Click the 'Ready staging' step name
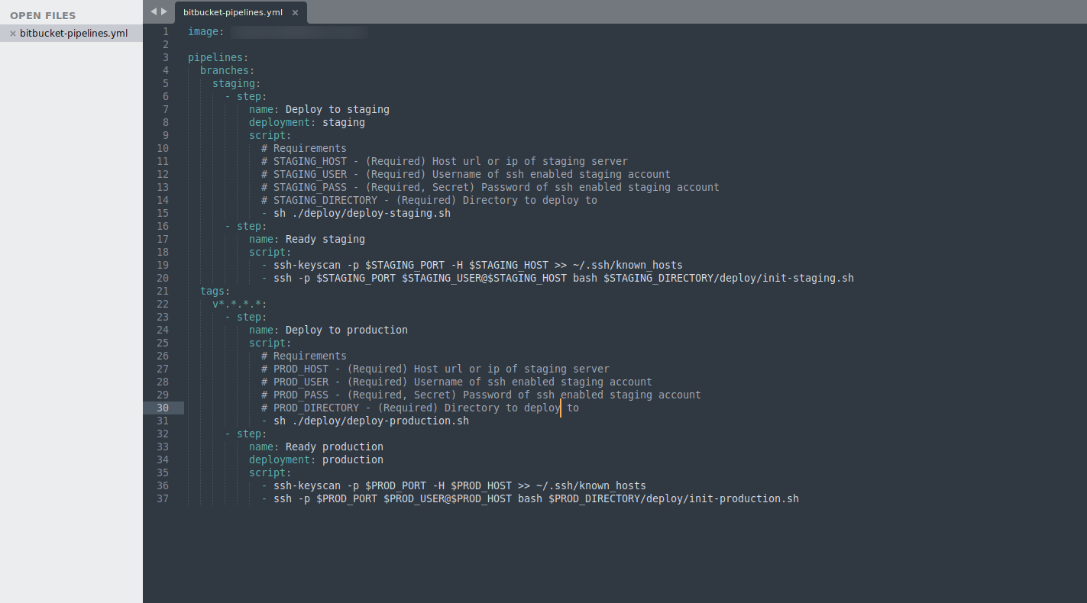 point(325,239)
